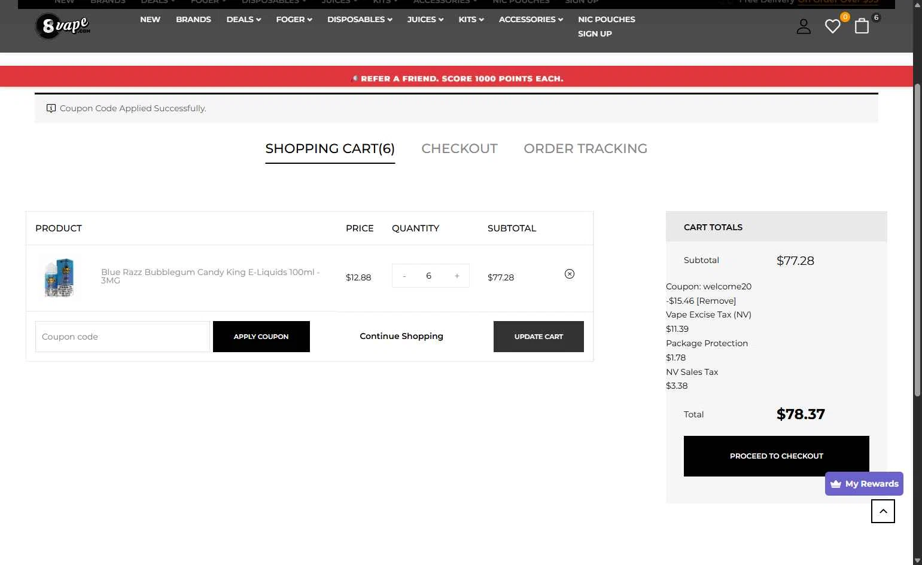The image size is (922, 565).
Task: Expand the Juices dropdown menu
Action: tap(425, 19)
